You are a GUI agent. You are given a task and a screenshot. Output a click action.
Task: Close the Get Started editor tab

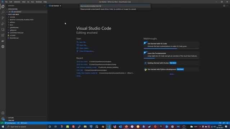[x=60, y=6]
